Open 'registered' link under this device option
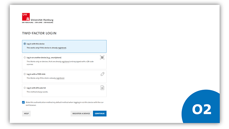Image resolution: width=229 pixels, height=129 pixels. pos(62,48)
